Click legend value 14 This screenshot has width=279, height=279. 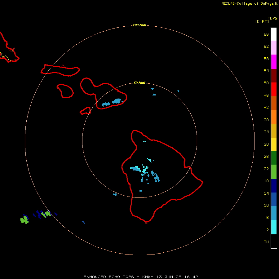point(266,193)
